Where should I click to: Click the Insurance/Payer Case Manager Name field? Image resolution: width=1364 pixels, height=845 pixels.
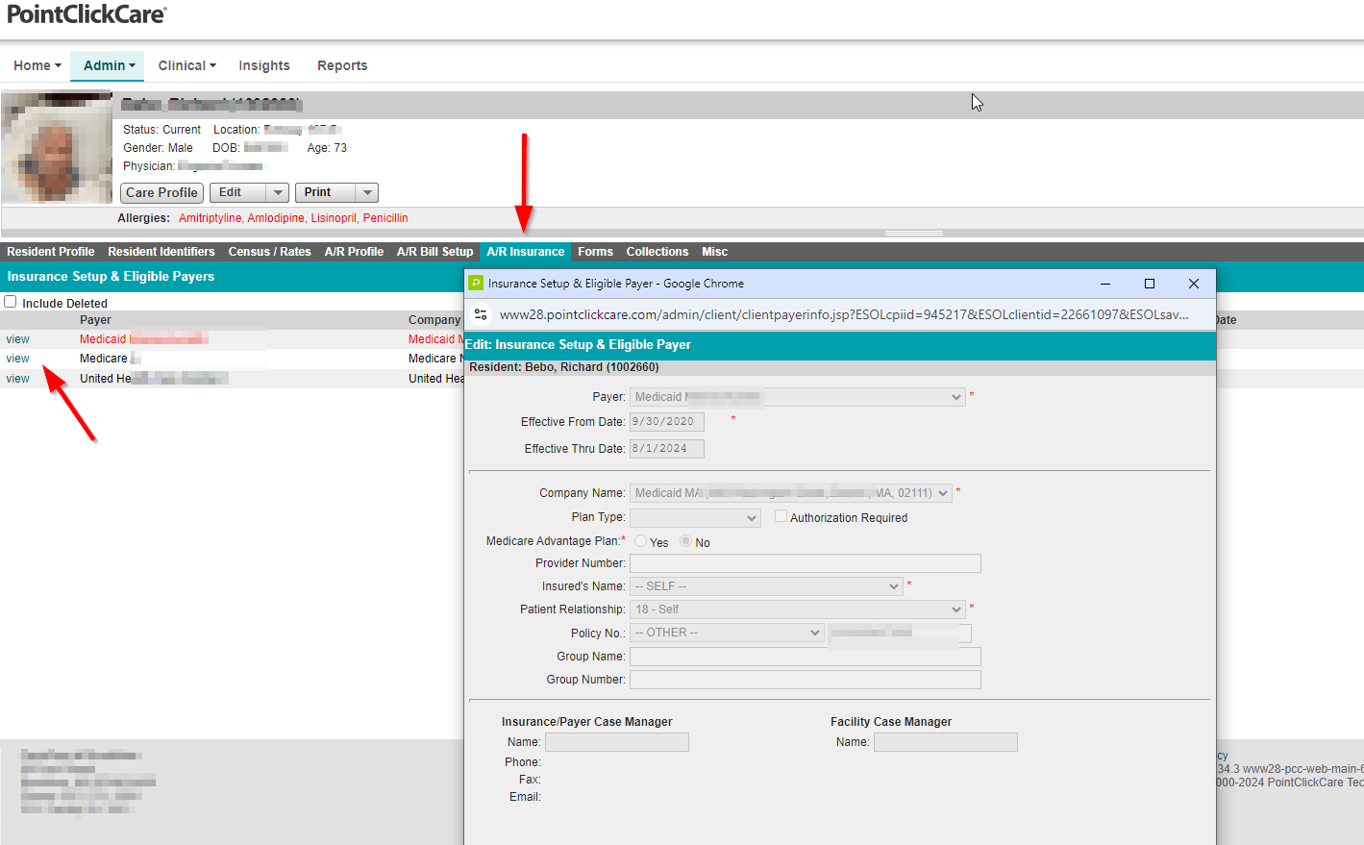617,742
